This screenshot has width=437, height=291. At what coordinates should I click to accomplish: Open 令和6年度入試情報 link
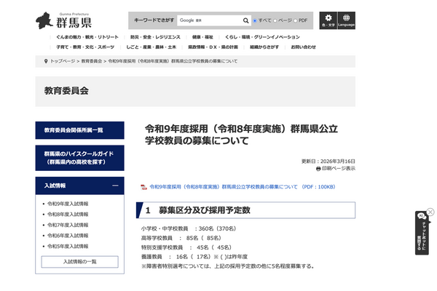[68, 236]
